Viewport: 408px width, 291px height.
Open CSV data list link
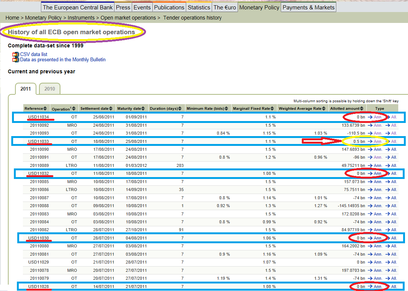pos(34,54)
